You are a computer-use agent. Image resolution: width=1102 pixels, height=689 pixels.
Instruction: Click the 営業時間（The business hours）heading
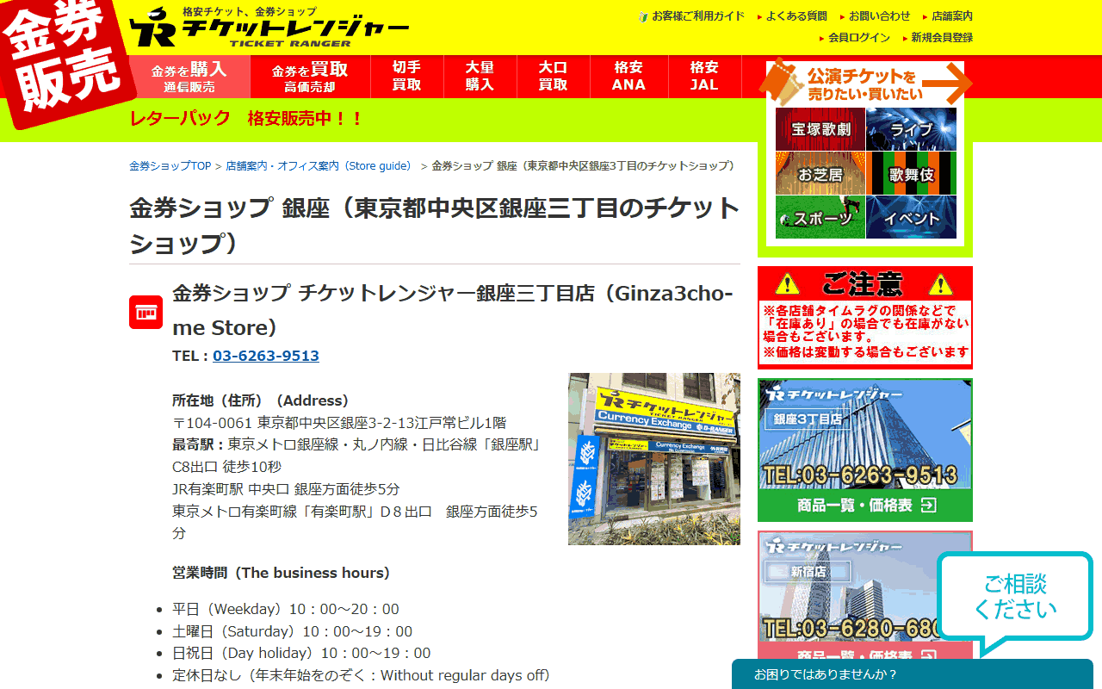[x=281, y=573]
